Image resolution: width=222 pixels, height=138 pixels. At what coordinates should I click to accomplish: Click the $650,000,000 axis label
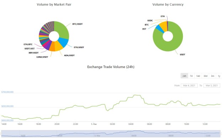coord(7,106)
